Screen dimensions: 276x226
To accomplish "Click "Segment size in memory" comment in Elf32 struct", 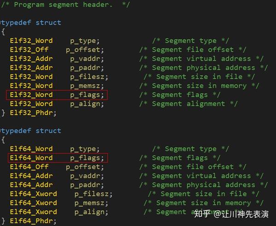I will pos(199,86).
